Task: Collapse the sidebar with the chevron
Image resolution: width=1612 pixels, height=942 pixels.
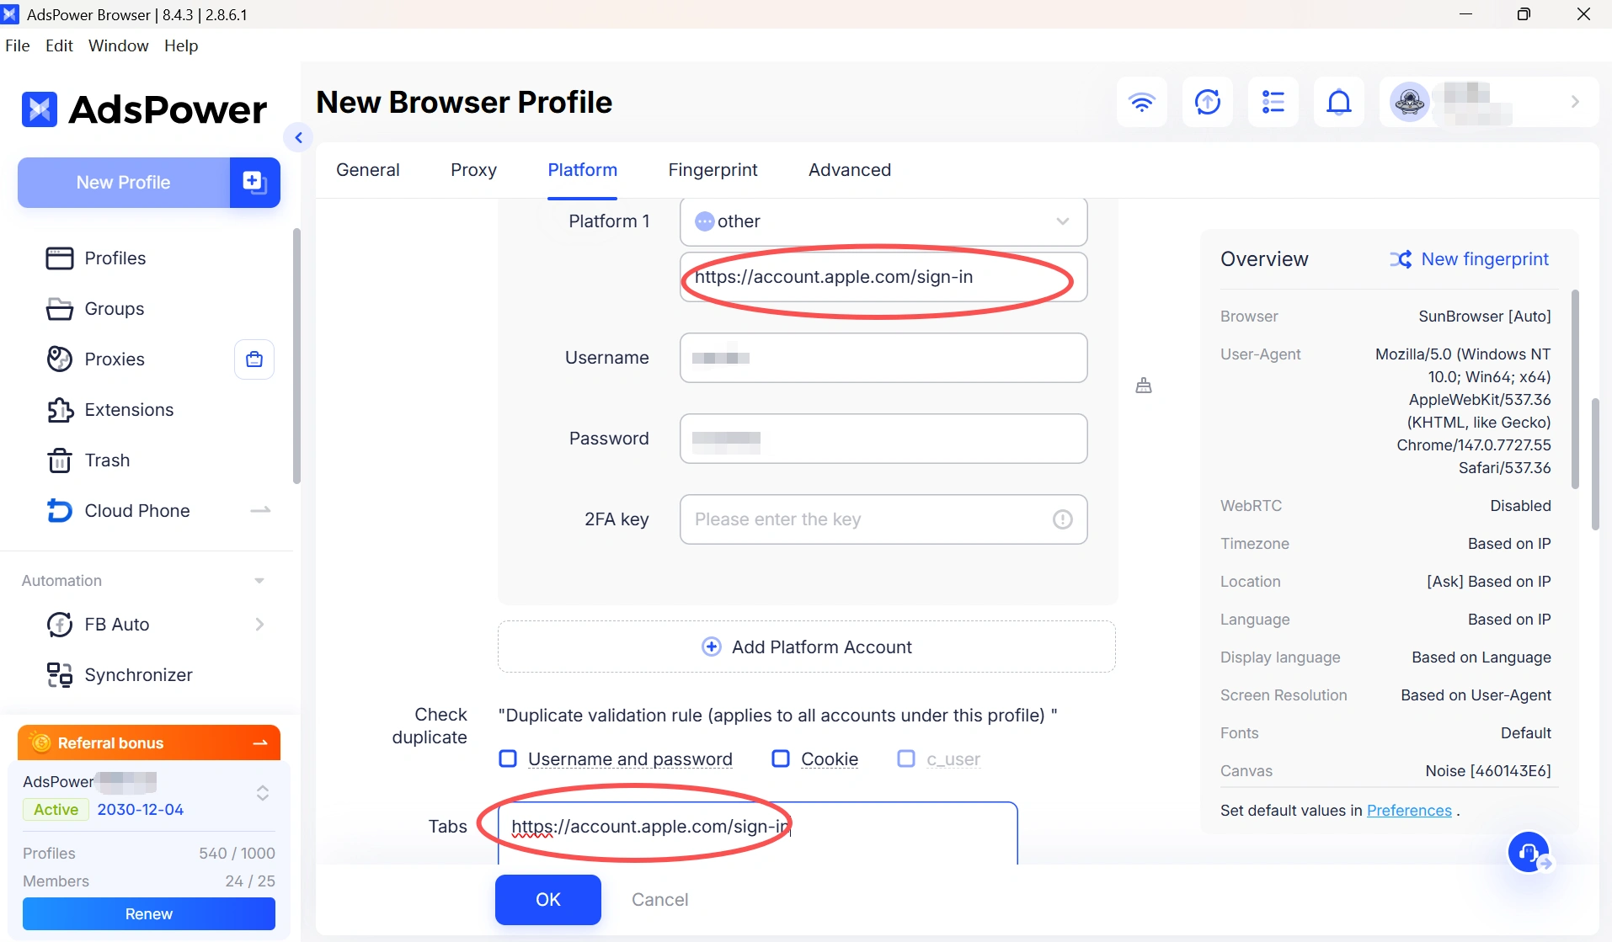Action: pos(299,137)
